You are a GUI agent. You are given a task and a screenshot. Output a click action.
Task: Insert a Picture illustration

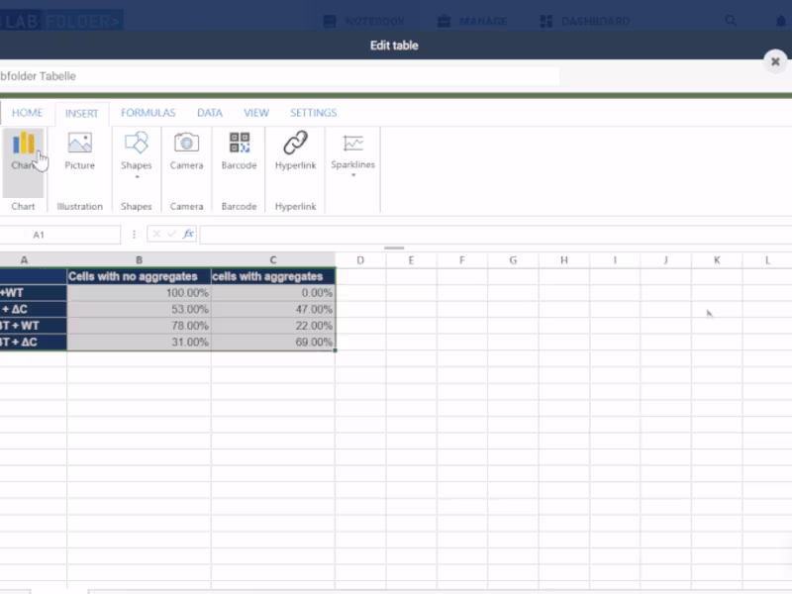80,150
